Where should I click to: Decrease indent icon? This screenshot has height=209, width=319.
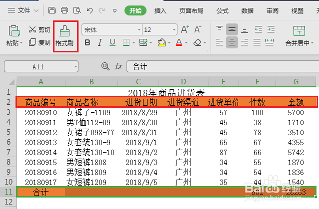(x=258, y=29)
